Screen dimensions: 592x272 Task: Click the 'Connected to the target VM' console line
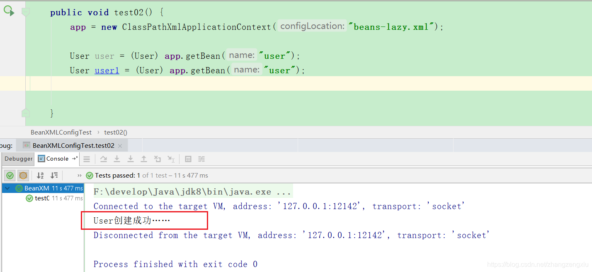tap(279, 206)
